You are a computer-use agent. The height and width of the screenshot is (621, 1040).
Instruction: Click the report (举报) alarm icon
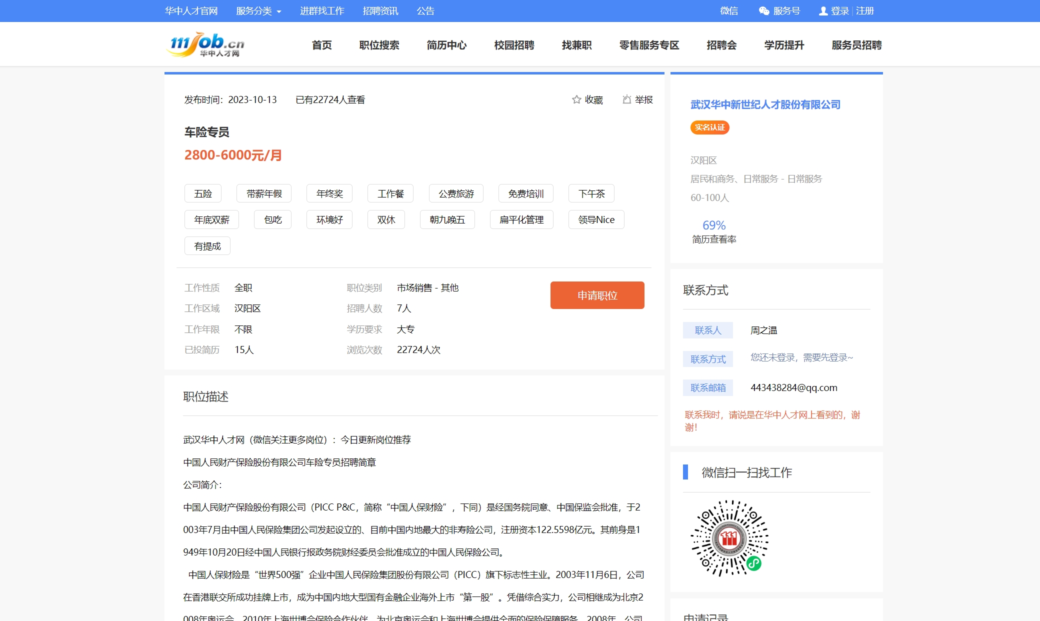point(626,99)
